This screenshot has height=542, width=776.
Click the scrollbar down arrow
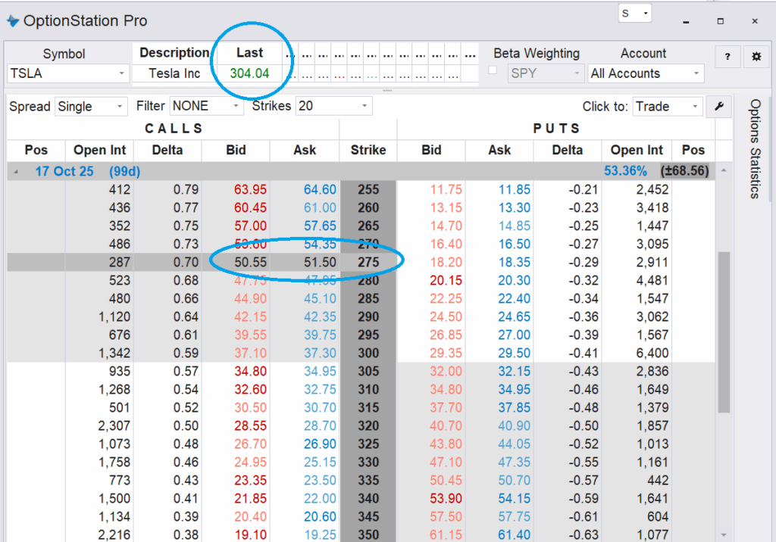pos(724,534)
